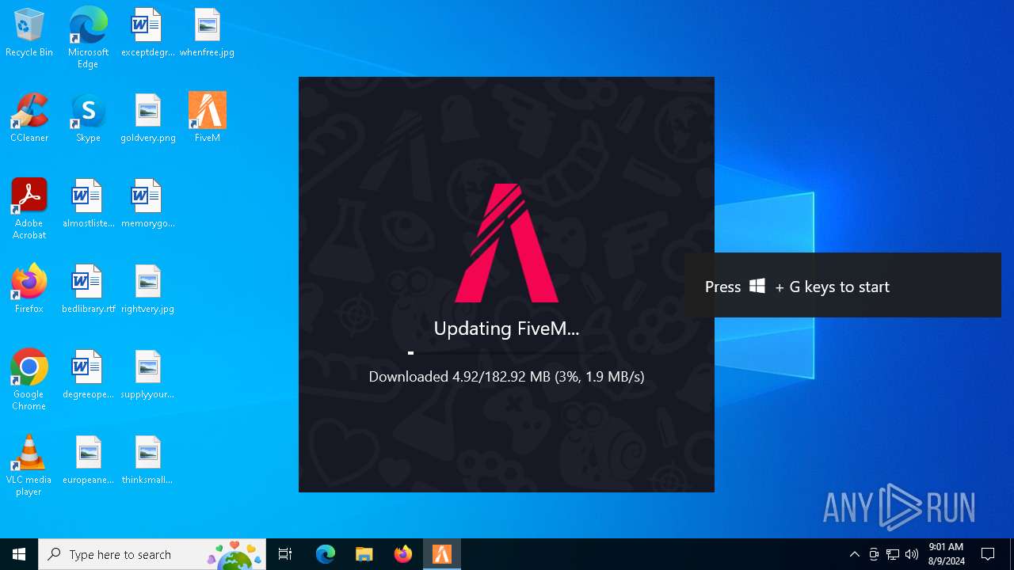Click the taskbar clock showing 9:01 AM

[x=946, y=554]
